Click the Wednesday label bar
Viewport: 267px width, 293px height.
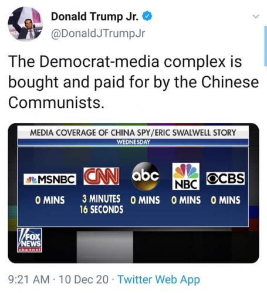[x=133, y=142]
